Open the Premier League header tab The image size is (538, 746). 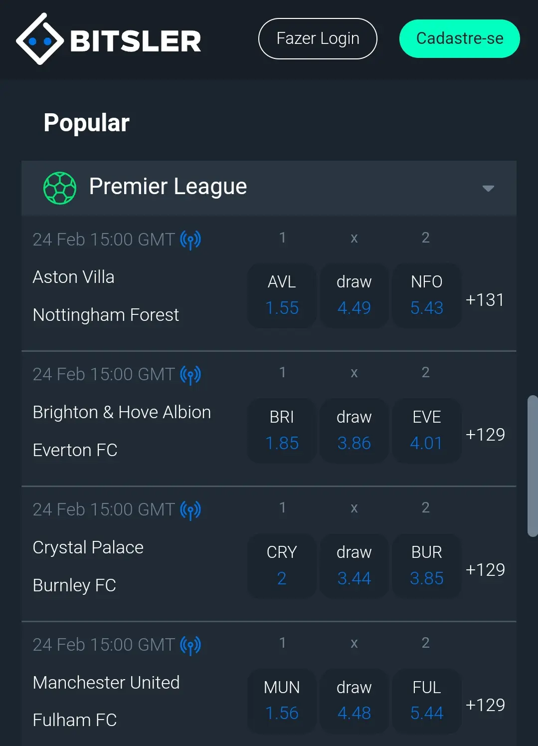click(168, 187)
